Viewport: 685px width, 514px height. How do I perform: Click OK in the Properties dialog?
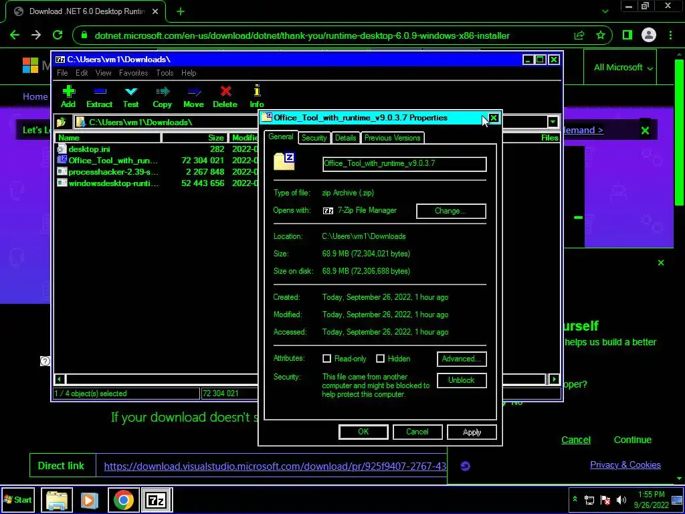(363, 432)
